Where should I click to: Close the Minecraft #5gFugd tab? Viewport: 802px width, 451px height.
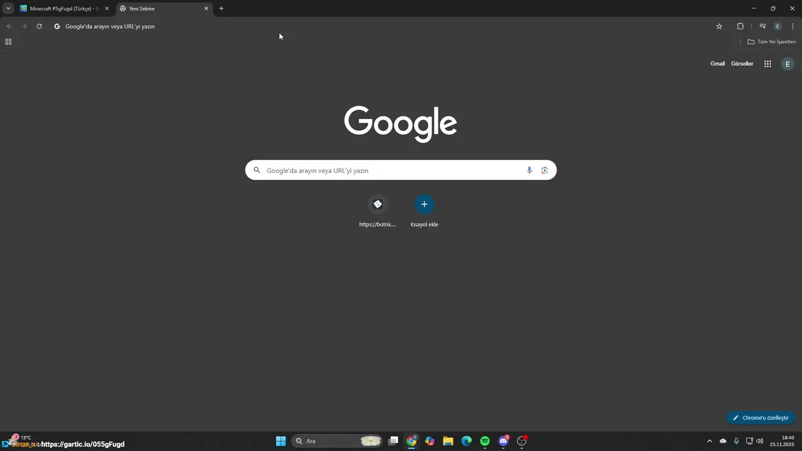click(107, 9)
